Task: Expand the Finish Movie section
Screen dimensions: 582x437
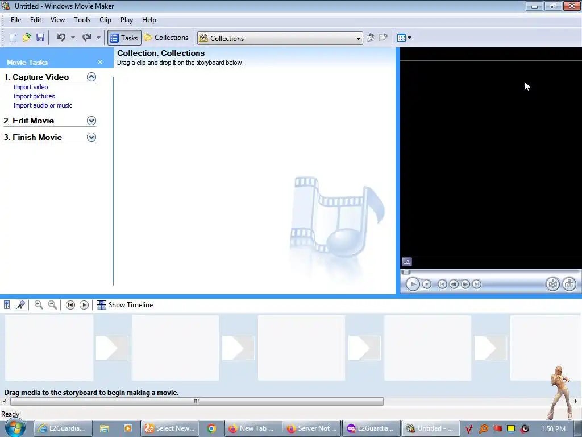Action: (92, 137)
